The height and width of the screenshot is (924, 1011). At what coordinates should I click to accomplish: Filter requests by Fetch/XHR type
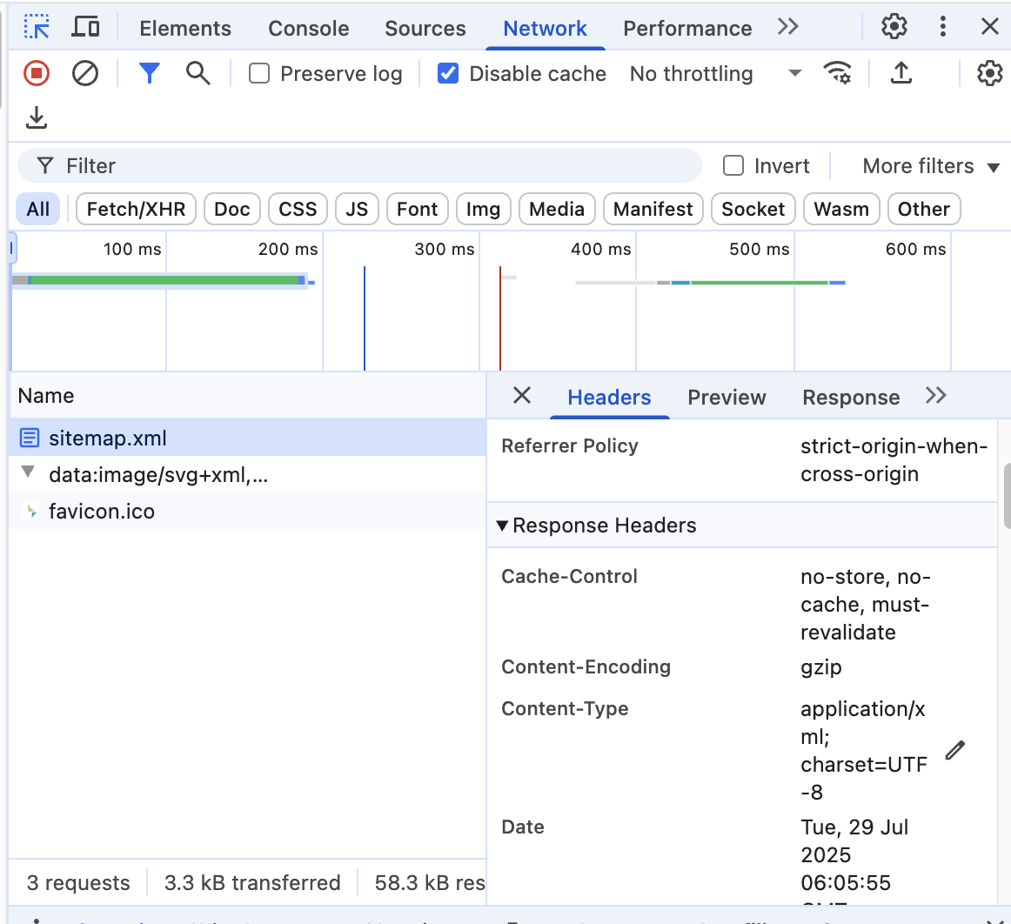click(x=136, y=210)
